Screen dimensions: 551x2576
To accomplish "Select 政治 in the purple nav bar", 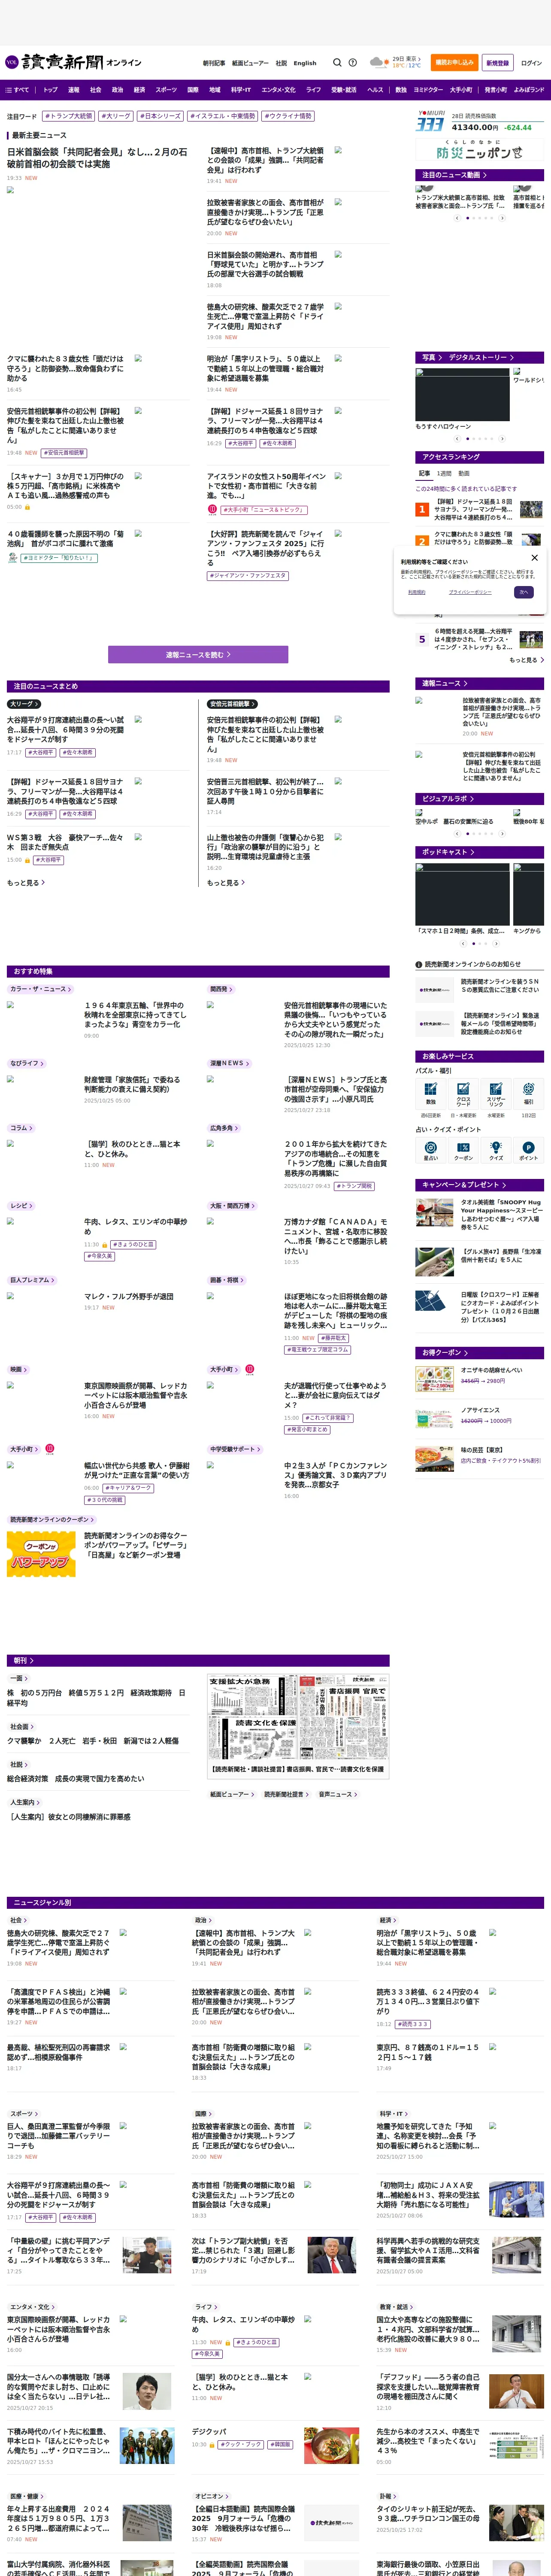I will click(x=117, y=90).
